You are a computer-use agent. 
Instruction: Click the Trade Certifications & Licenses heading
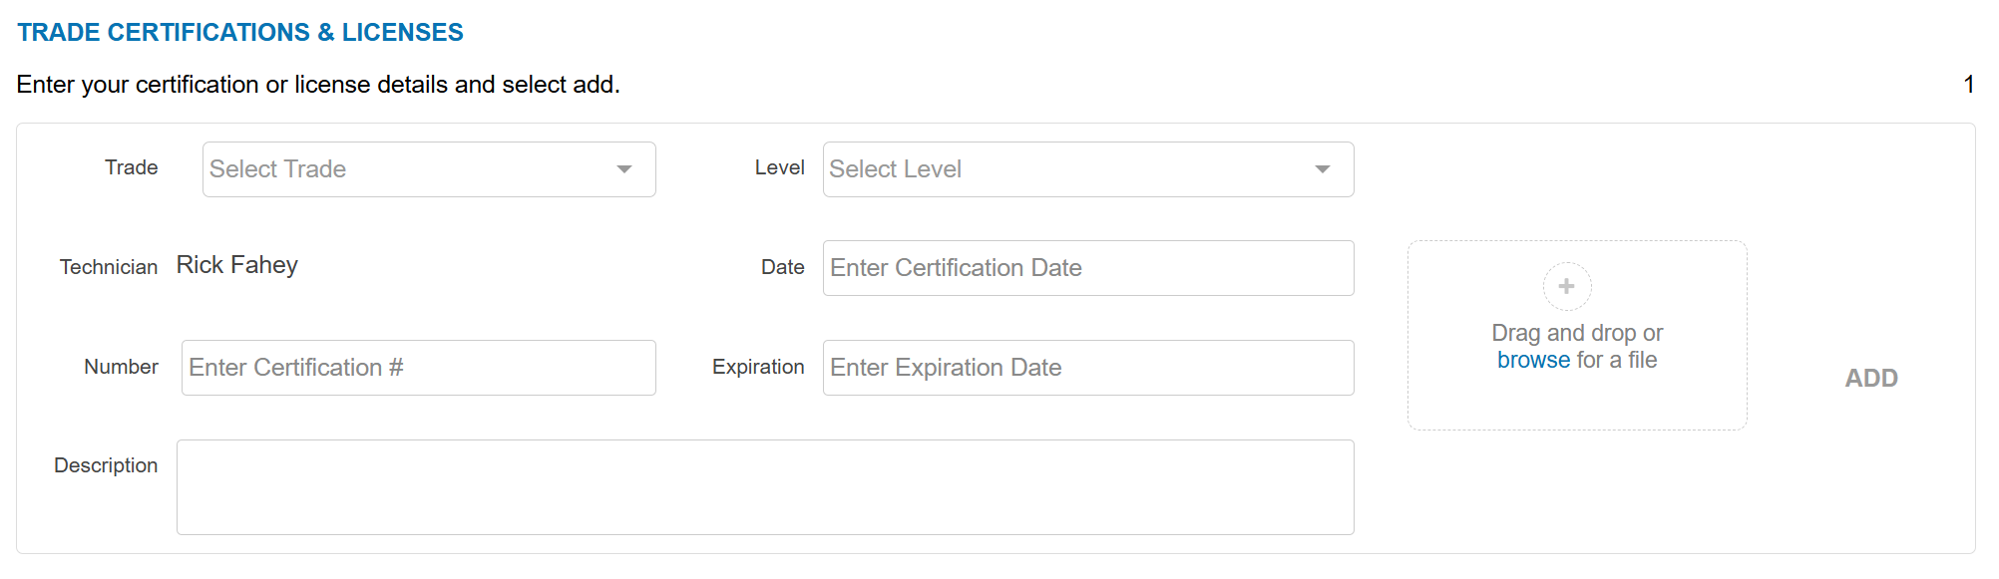click(x=240, y=33)
